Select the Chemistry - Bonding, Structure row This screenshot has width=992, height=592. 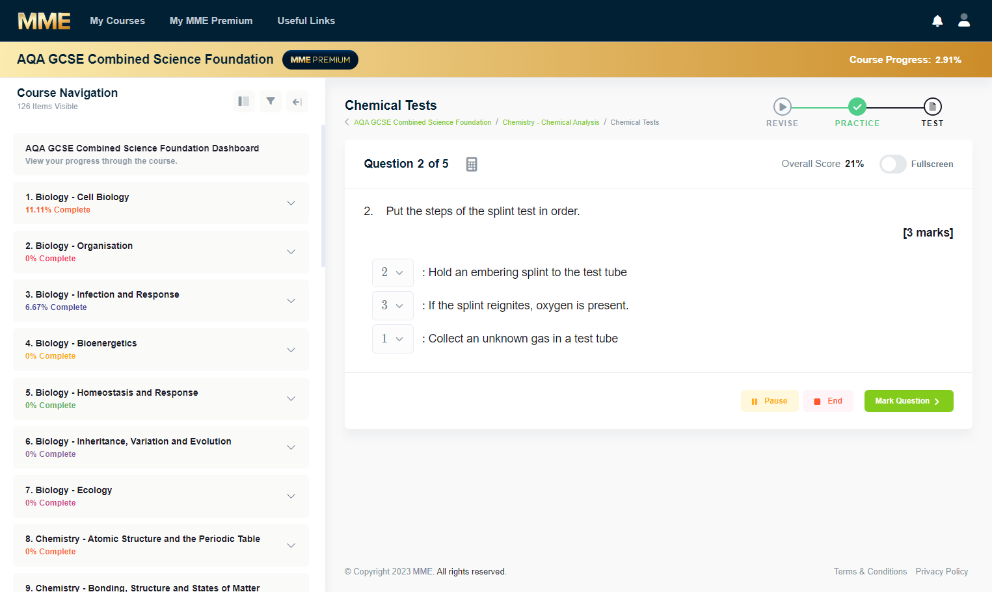pos(161,583)
